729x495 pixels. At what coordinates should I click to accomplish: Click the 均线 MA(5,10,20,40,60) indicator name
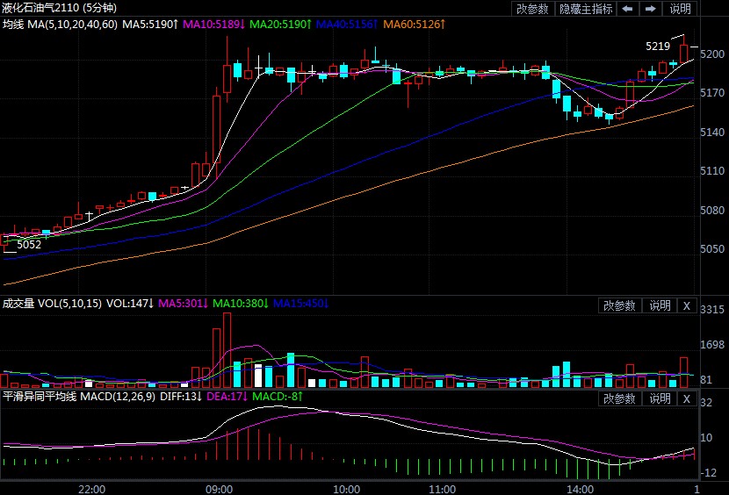pos(59,23)
